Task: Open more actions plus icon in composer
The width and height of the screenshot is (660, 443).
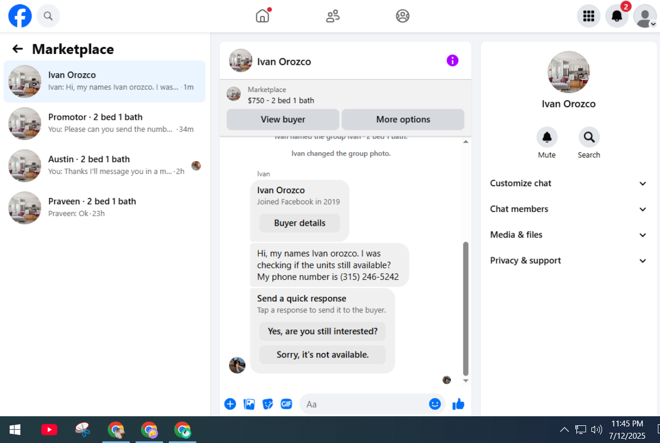Action: tap(230, 404)
